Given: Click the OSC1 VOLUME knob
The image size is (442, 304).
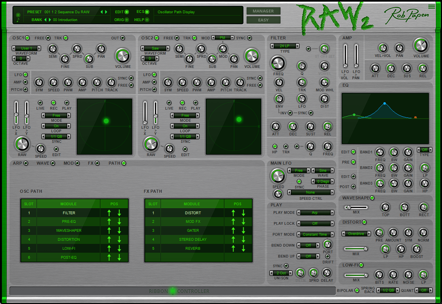Looking at the screenshot, I should click(123, 56).
